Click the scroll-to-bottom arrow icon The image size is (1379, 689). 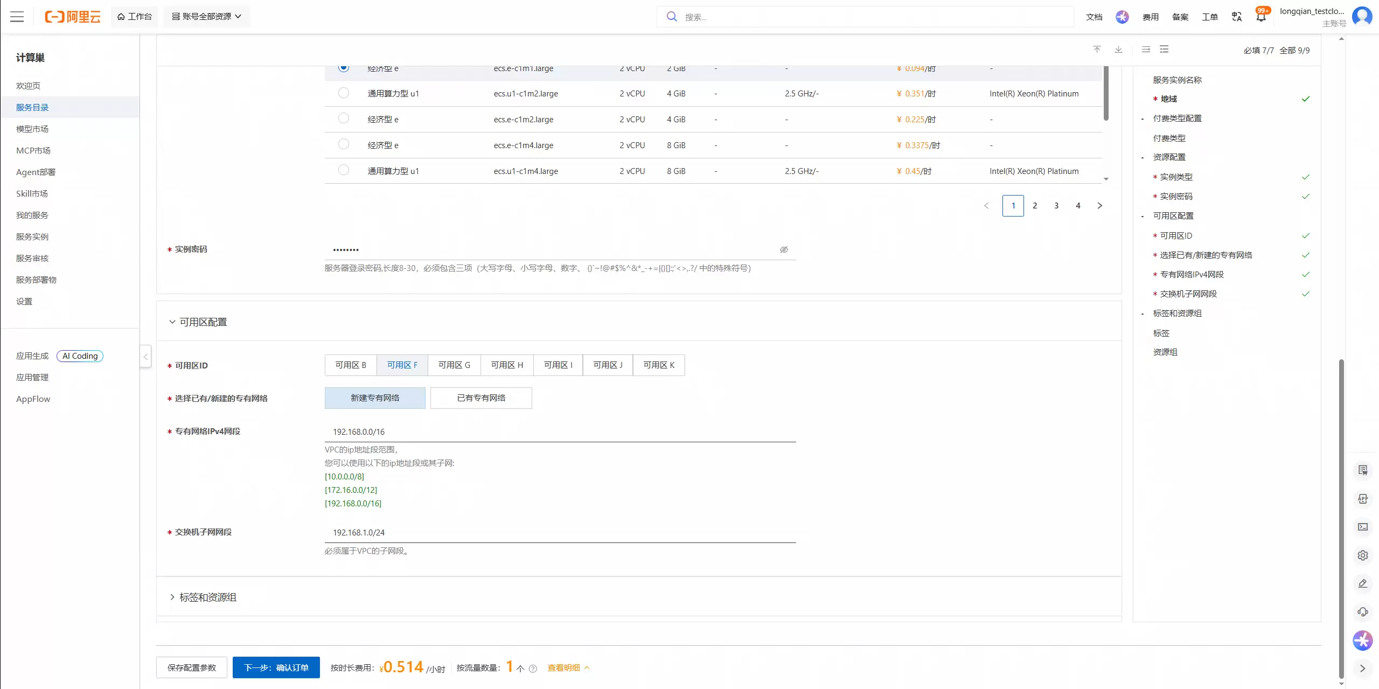1119,50
